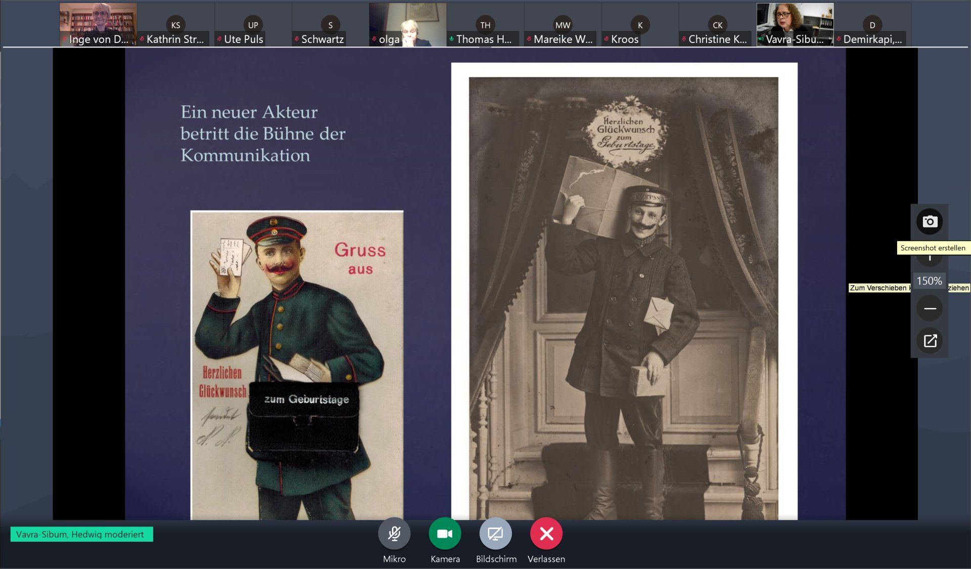This screenshot has height=569, width=971.
Task: Zoom out with the minus button
Action: coord(930,309)
